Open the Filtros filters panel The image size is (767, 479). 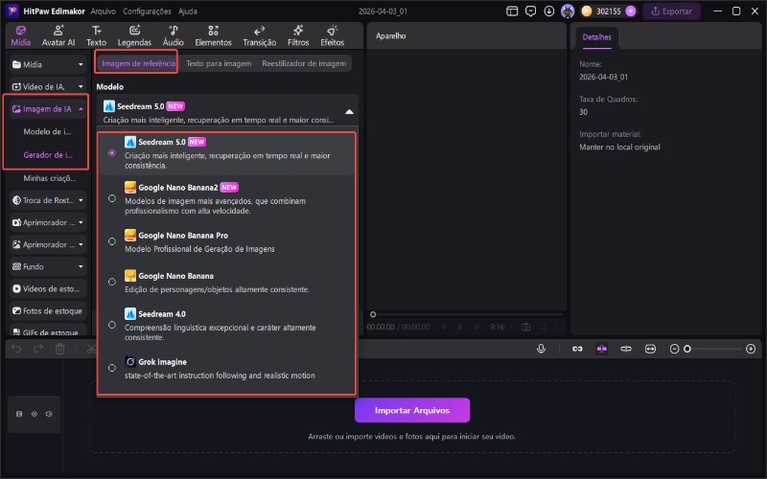(298, 36)
